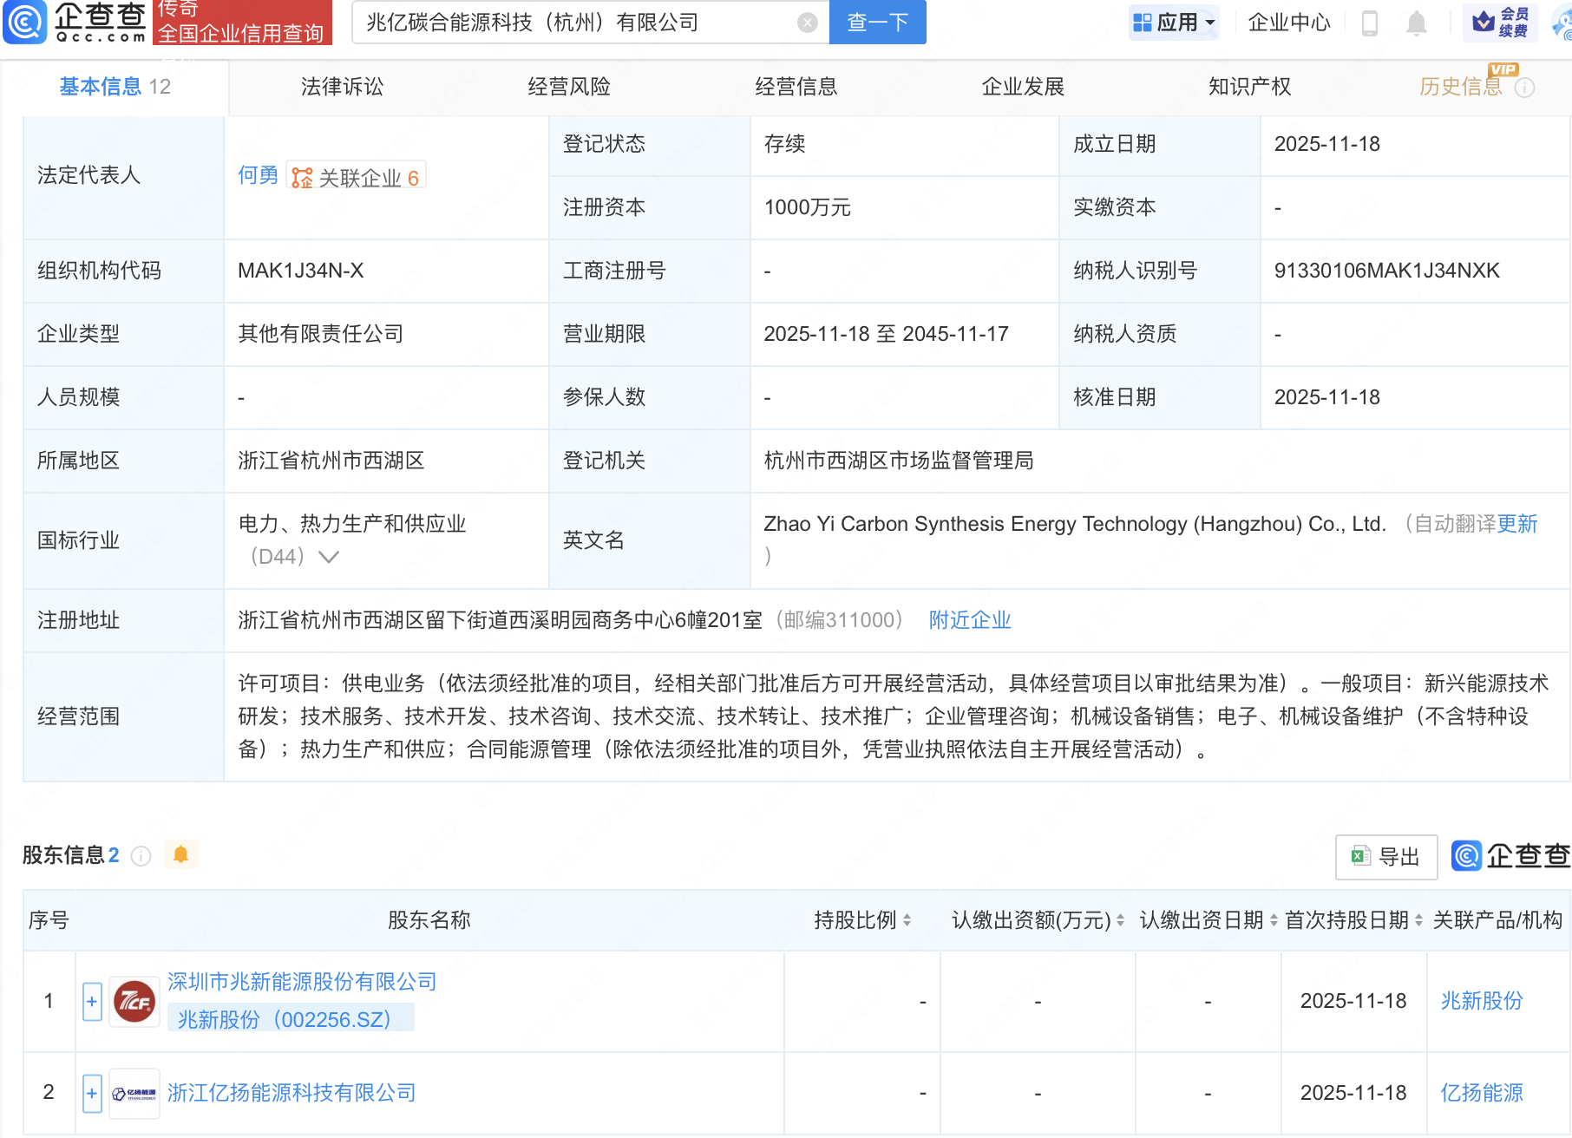1572x1138 pixels.
Task: Switch to the 知识产权 tab
Action: click(x=1249, y=87)
